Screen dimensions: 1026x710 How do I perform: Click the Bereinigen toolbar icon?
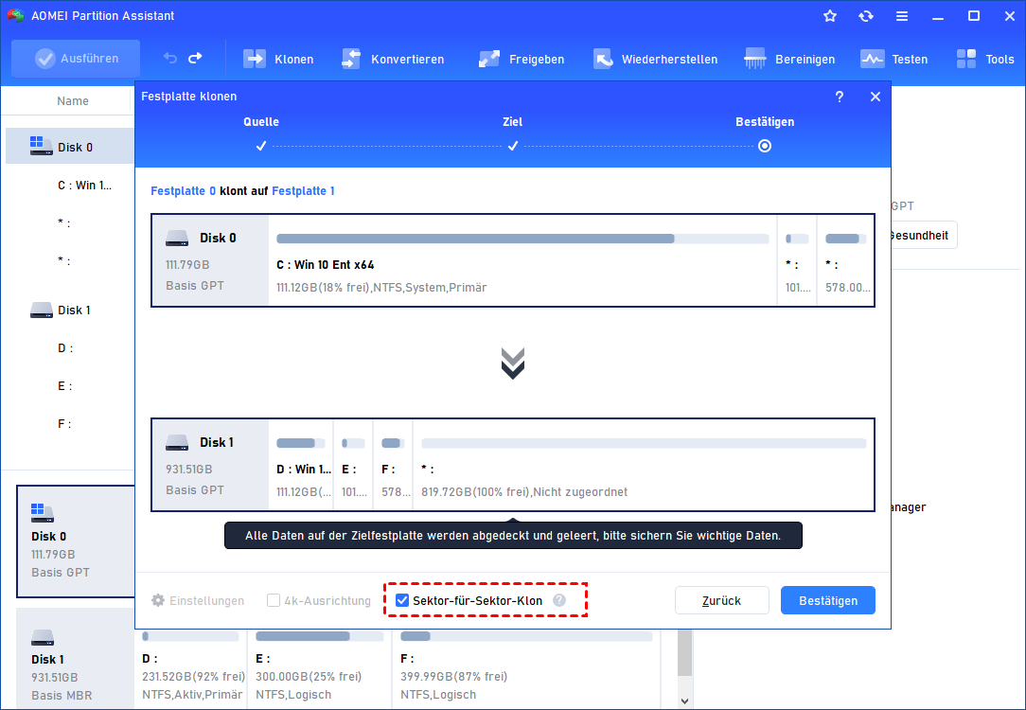tap(755, 59)
